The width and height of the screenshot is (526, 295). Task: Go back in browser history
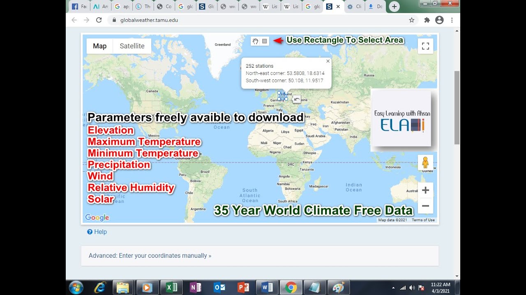coord(74,20)
